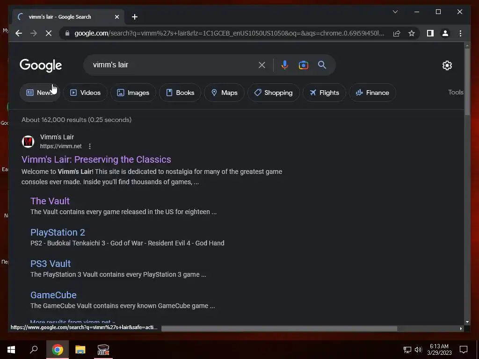Close the vimm's lair Google Search tab
479x359 pixels.
pyautogui.click(x=116, y=17)
